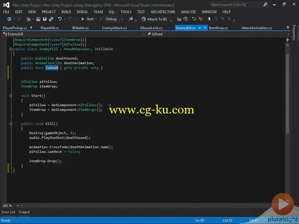The height and width of the screenshot is (224, 299).
Task: Click the Visual Studio logo icon
Action: 6,5
